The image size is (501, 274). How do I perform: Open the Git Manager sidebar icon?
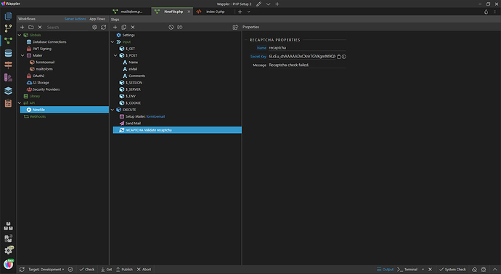pos(8,28)
